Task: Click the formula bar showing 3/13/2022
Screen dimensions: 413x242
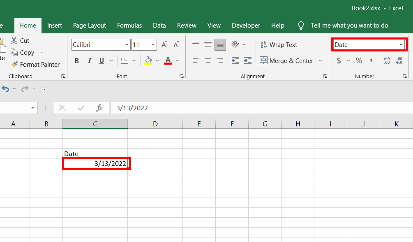Action: tap(262, 108)
